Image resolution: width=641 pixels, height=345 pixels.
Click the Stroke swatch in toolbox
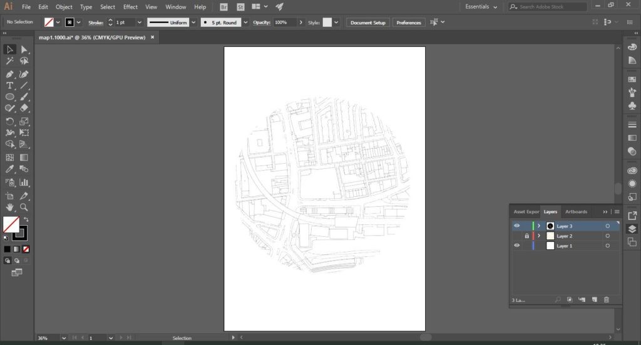21,234
